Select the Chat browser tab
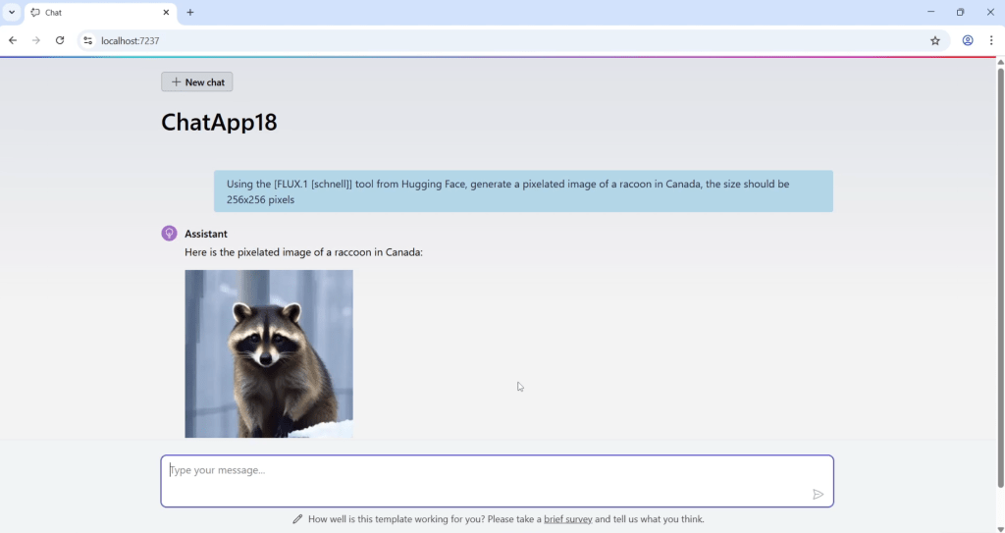This screenshot has width=1005, height=533. click(93, 13)
